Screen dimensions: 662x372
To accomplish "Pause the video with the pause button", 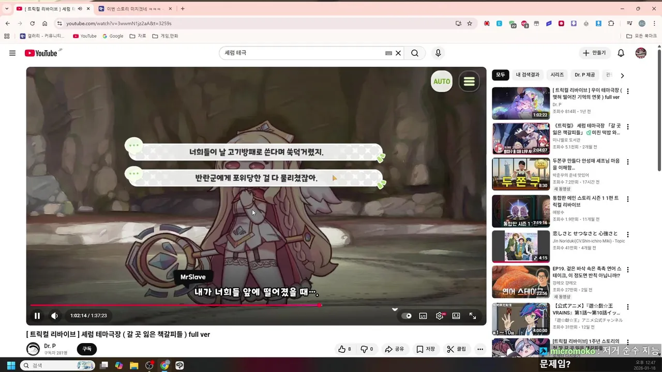I will tap(37, 316).
